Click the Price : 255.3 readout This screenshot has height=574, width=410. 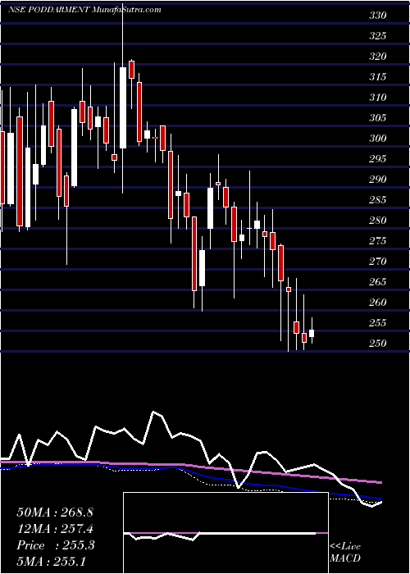[56, 545]
